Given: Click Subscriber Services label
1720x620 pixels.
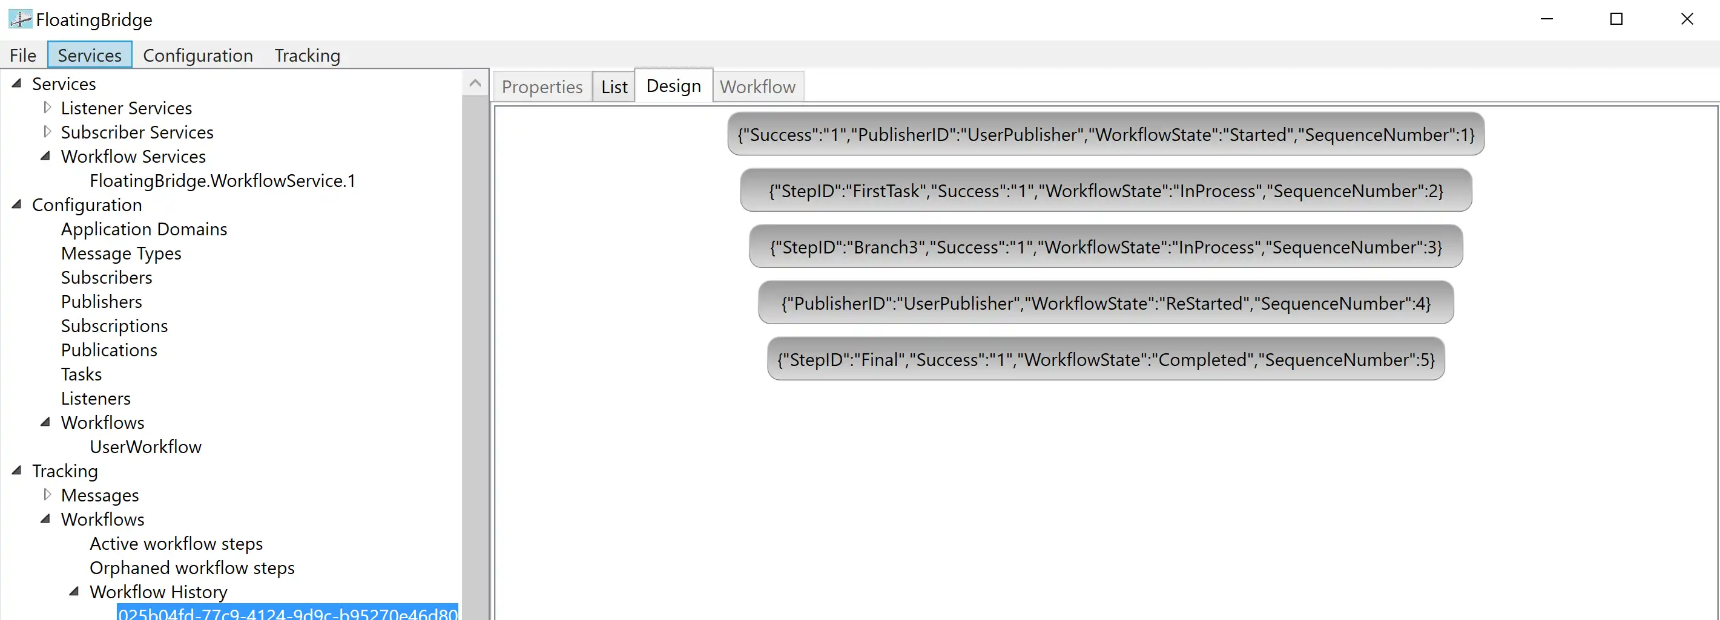Looking at the screenshot, I should click(x=137, y=132).
